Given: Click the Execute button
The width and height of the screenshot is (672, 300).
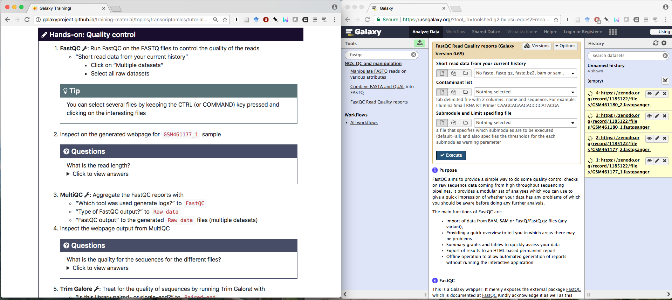Looking at the screenshot, I should 451,155.
